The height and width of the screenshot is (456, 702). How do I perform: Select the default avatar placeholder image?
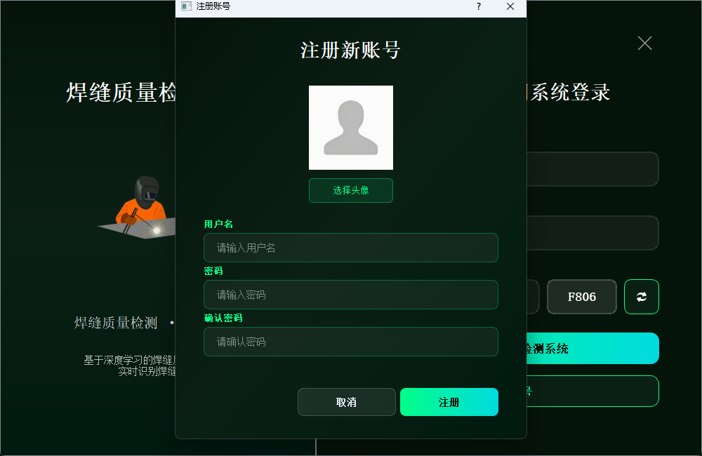[x=350, y=128]
